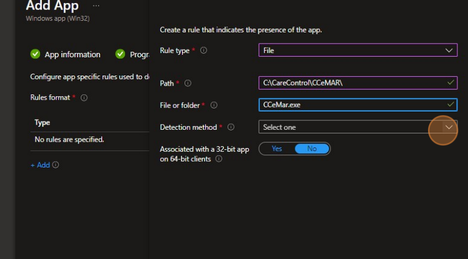Image resolution: width=468 pixels, height=259 pixels.
Task: Click the Path field containing C:\CareControl\CCeMAR\
Action: 351,83
